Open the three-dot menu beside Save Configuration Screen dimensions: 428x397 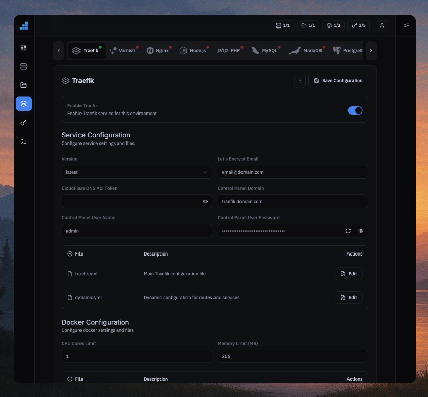point(300,81)
